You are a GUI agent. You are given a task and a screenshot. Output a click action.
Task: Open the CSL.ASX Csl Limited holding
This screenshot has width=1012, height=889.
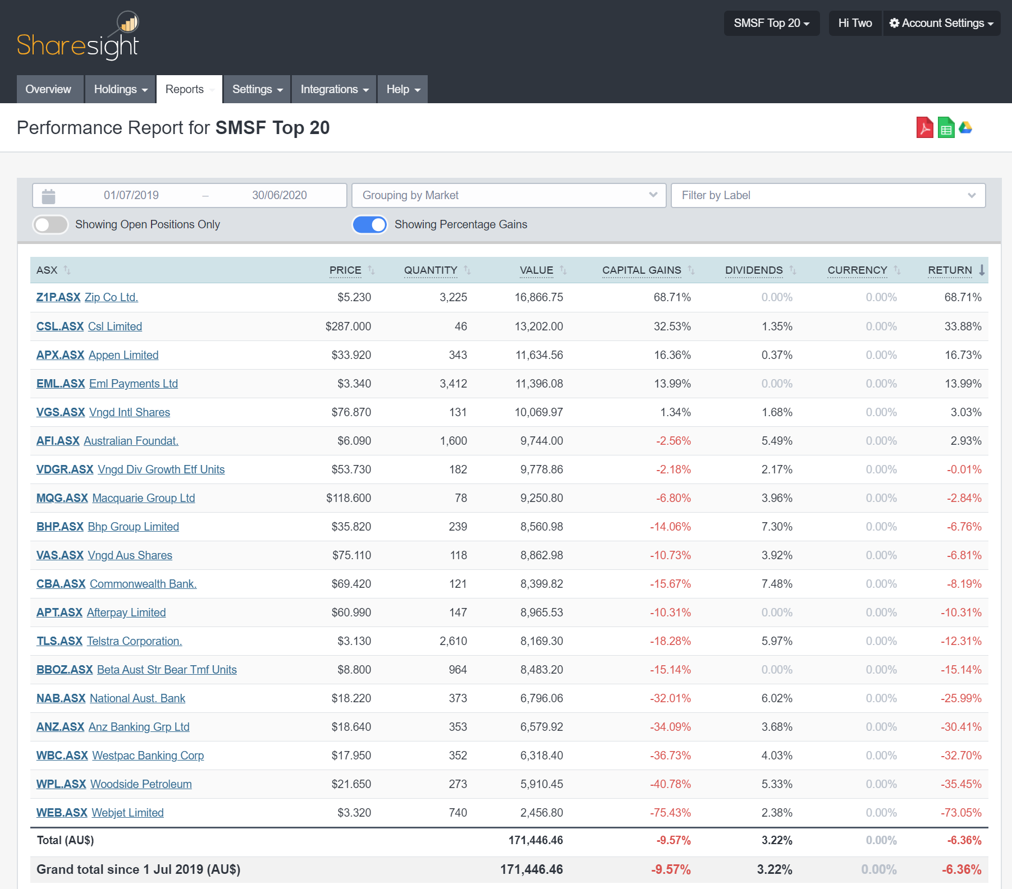pyautogui.click(x=89, y=327)
